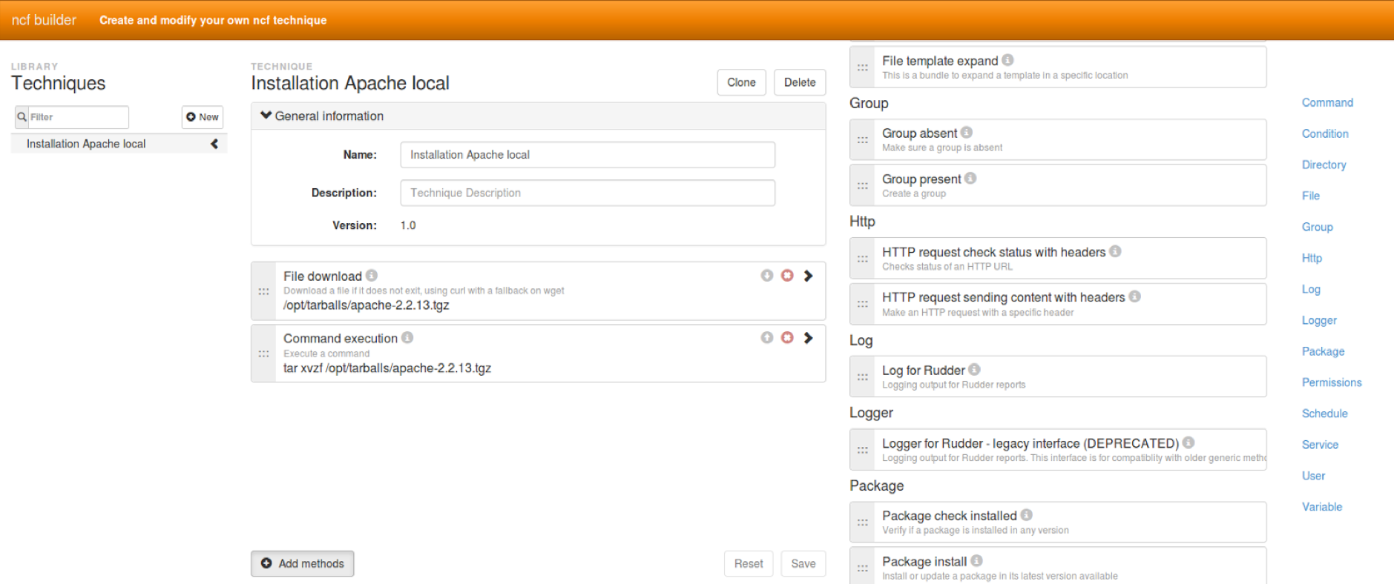Click the drag handle of Group absent method
This screenshot has height=584, width=1394.
[862, 139]
